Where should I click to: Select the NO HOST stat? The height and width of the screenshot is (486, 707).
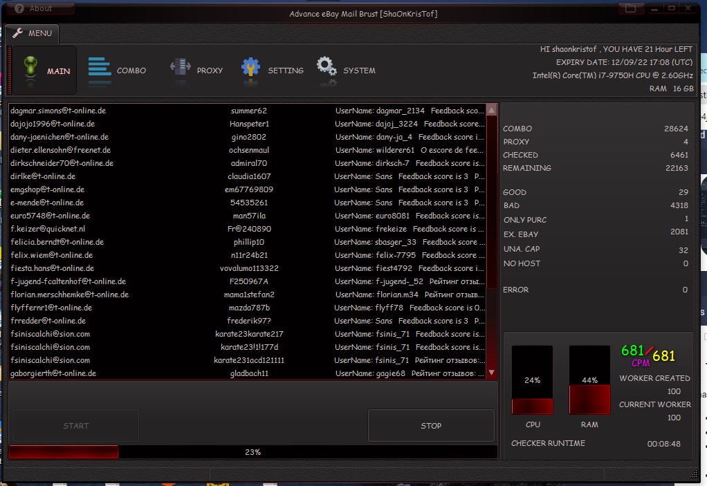point(596,263)
